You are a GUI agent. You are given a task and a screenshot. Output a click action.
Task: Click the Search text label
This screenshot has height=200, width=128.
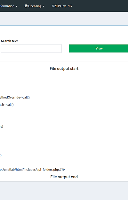point(9,41)
